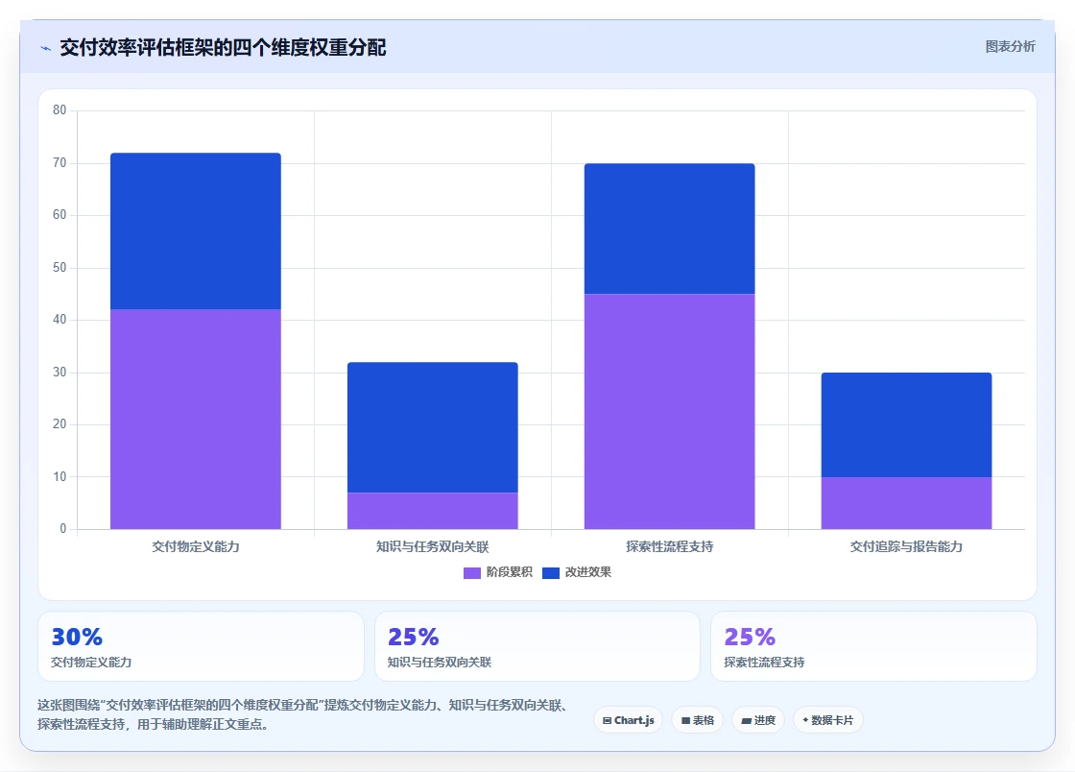Click the 探索性流程支持 x-axis label
Viewport: 1075px width, 772px height.
669,546
